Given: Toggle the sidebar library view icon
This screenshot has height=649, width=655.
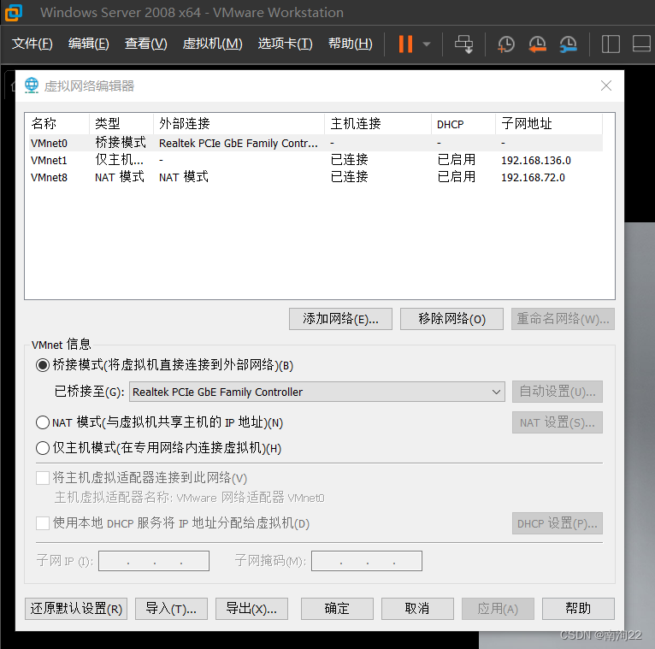Looking at the screenshot, I should click(x=611, y=44).
